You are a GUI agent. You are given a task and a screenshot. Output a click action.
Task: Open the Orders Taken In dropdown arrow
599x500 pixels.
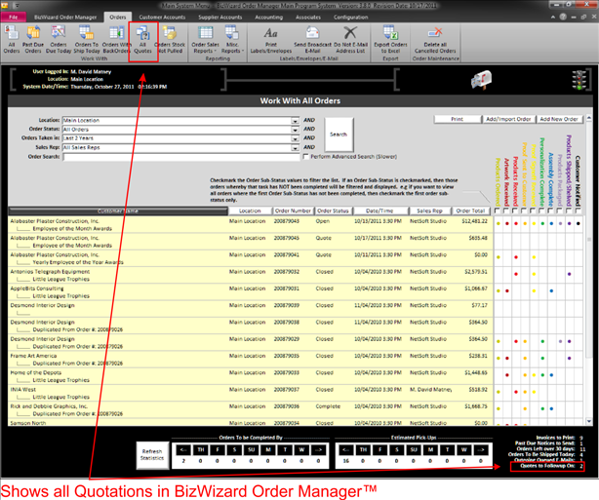295,138
